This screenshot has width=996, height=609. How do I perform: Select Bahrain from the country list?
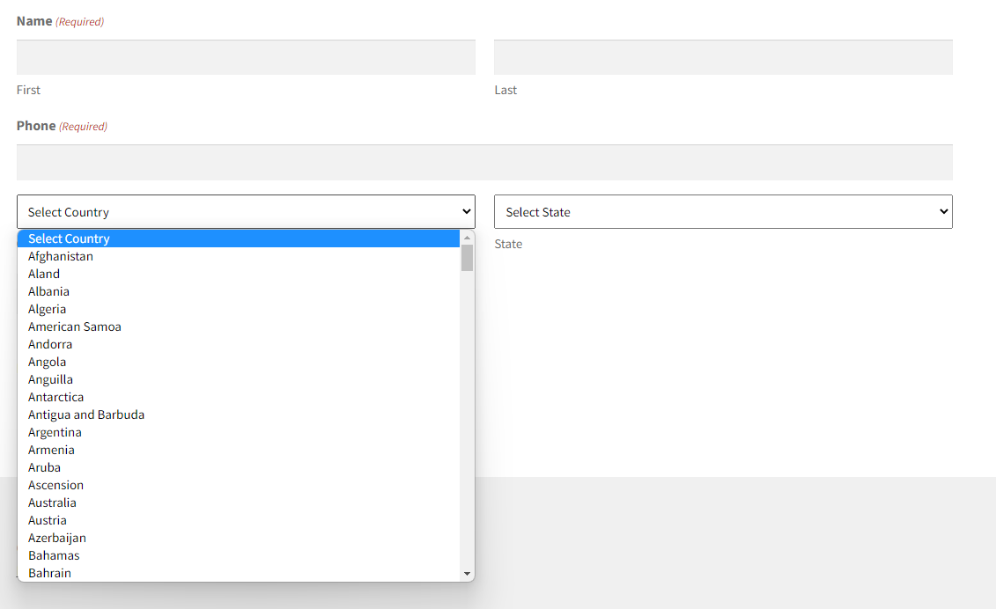[238, 573]
